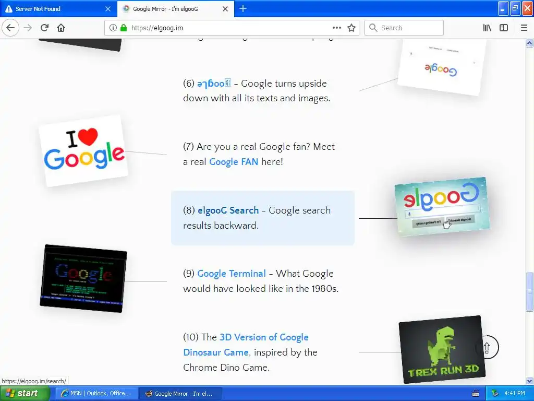Open a new tab with plus button

pos(243,8)
